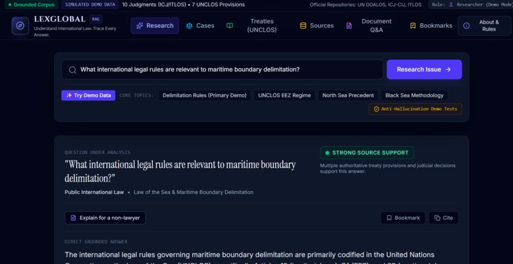This screenshot has height=264, width=513.
Task: Focus the research question search field
Action: tap(222, 69)
